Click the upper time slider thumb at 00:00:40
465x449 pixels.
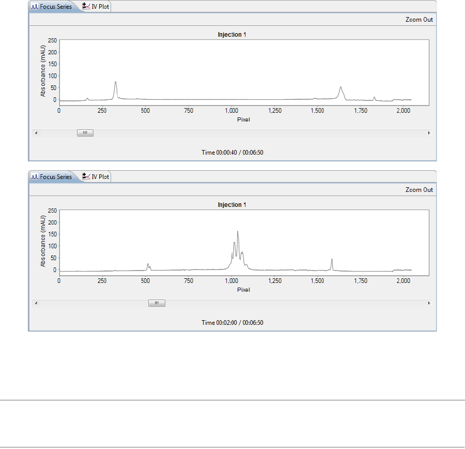[85, 133]
